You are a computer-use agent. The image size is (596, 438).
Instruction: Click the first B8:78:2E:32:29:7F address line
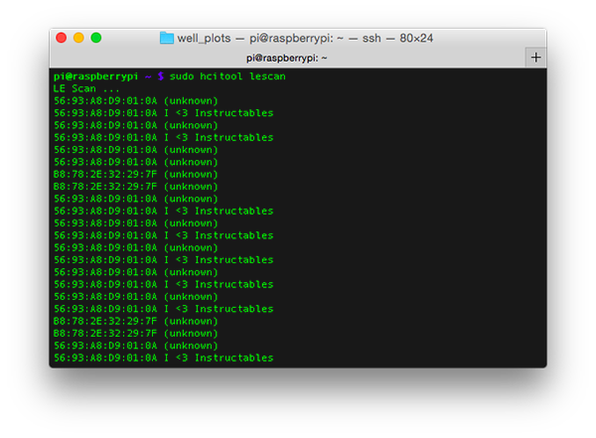point(104,174)
